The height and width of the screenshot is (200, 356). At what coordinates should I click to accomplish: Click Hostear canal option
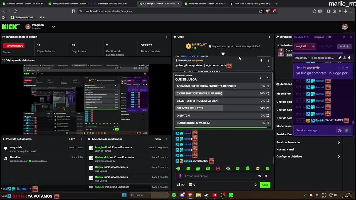tap(285, 149)
